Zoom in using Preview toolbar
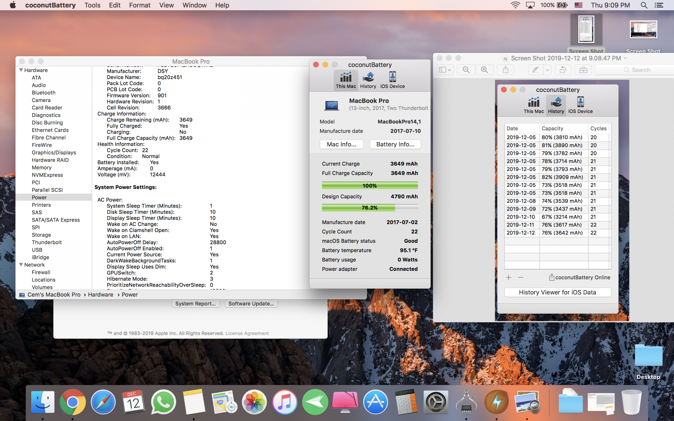The image size is (674, 421). pos(484,70)
